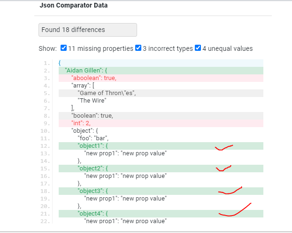Click the green "object1" line
This screenshot has width=292, height=233.
[x=93, y=146]
